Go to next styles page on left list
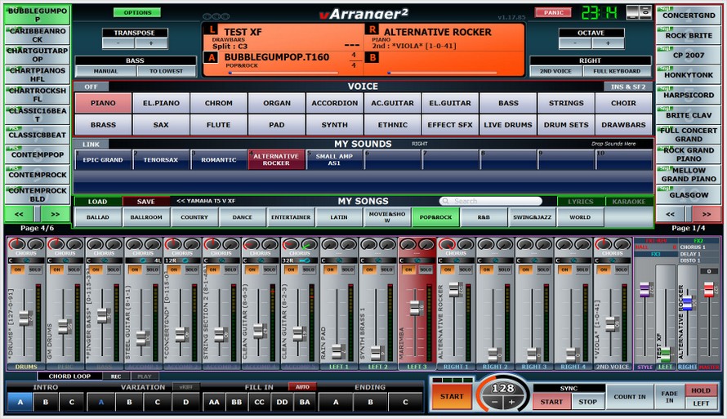The width and height of the screenshot is (727, 419). pyautogui.click(x=54, y=214)
